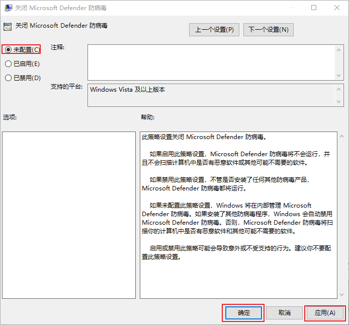The image size is (349, 325).
Task: Click down arrow in supported platform scrollbar
Action: pos(339,102)
